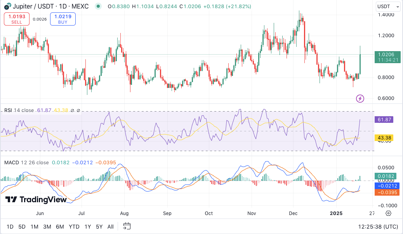Select the 6M time range

(60, 227)
